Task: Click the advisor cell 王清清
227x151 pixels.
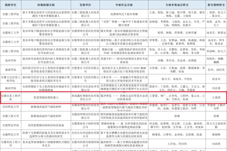Action: click(x=216, y=97)
